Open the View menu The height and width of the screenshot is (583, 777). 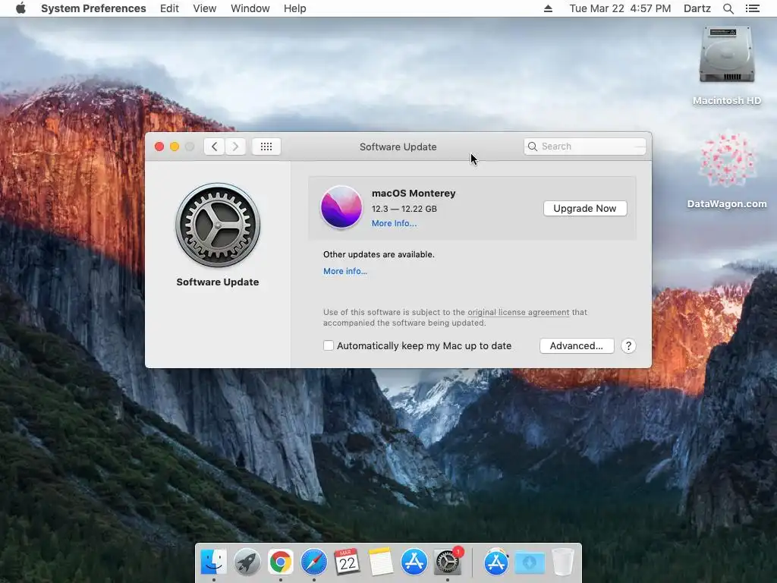click(204, 8)
